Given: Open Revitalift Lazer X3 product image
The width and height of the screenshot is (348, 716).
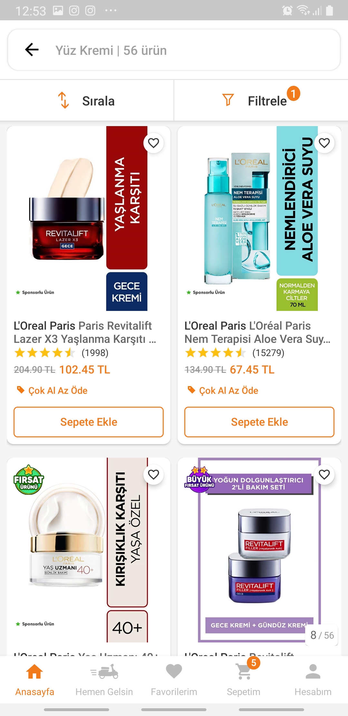Looking at the screenshot, I should tap(89, 218).
